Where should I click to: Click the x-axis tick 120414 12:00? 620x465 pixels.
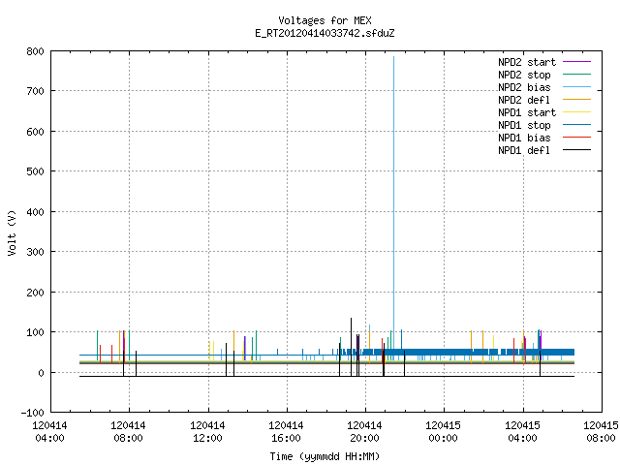(207, 432)
